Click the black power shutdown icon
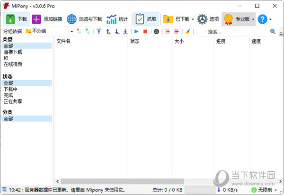Image resolution: width=284 pixels, height=195 pixels. (x=157, y=32)
